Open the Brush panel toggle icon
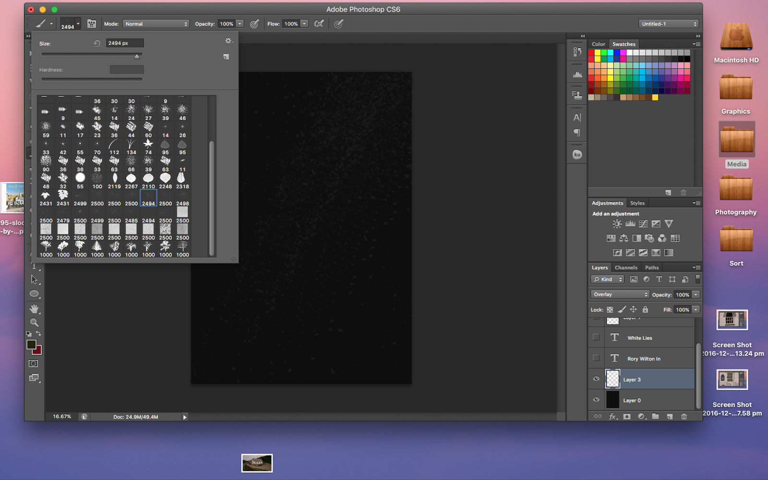 click(x=92, y=24)
